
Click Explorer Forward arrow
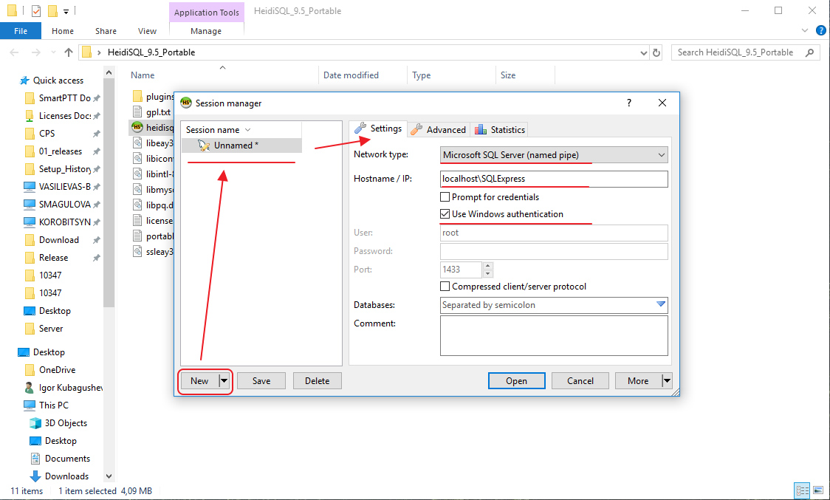coord(36,52)
